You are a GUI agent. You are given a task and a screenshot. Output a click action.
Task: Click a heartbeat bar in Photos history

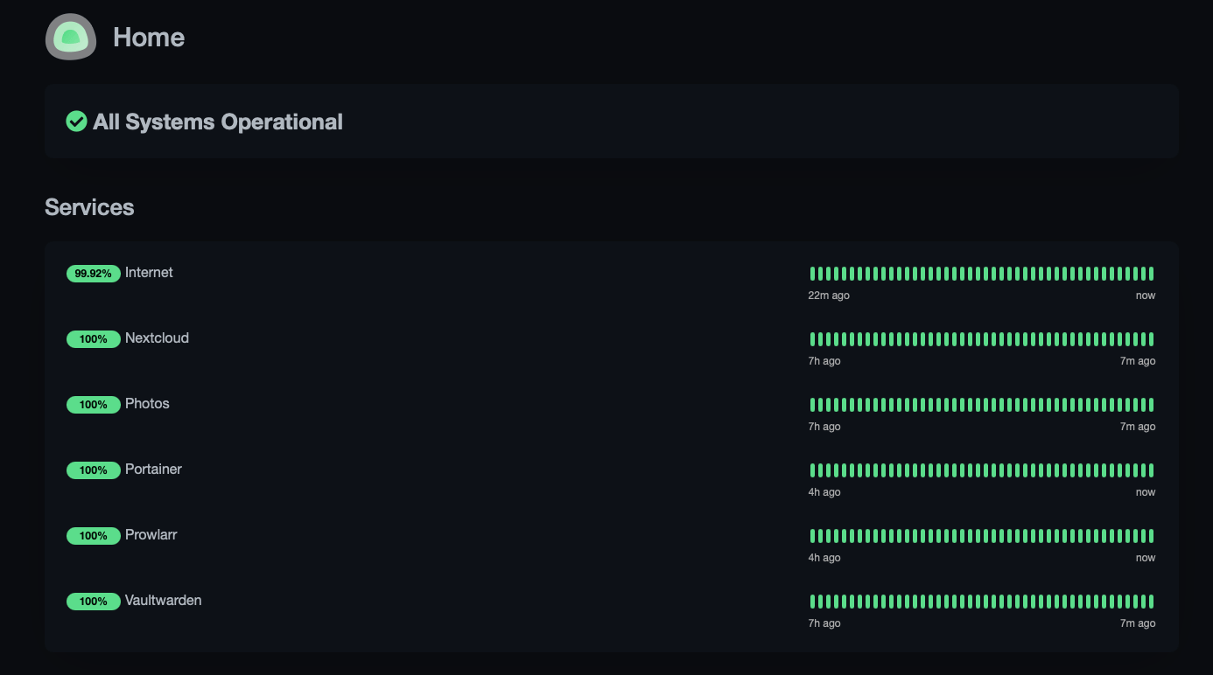coord(980,404)
